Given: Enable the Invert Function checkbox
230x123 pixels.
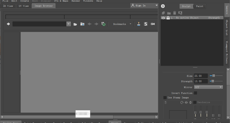Looking at the screenshot, I should pos(195,93).
